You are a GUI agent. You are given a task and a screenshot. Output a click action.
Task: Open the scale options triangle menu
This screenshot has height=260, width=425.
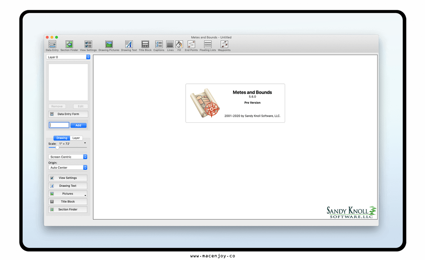pos(85,143)
